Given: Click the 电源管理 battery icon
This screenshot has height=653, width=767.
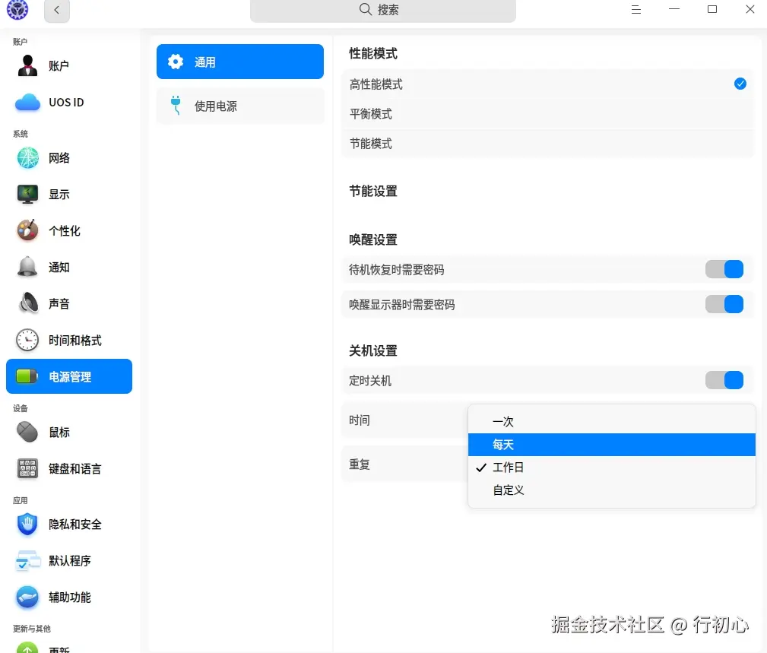Looking at the screenshot, I should click(x=27, y=376).
